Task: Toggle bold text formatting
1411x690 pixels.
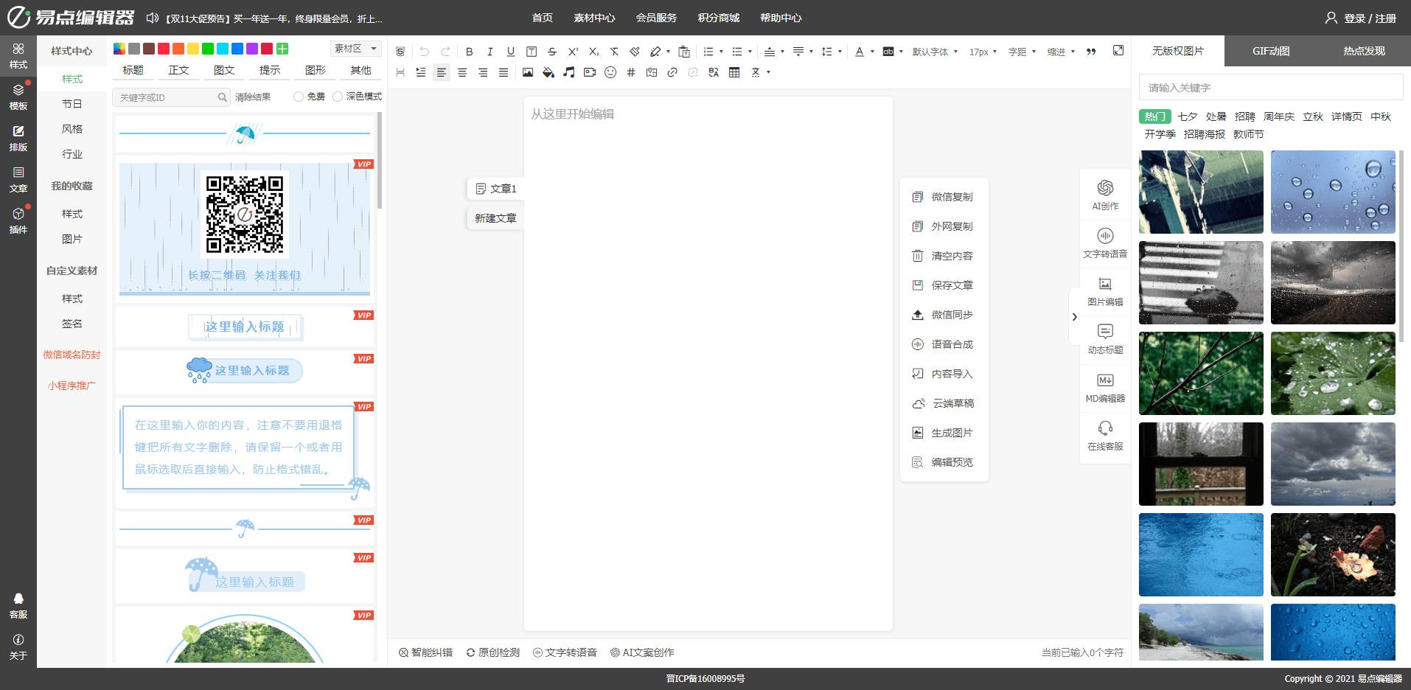Action: (x=470, y=52)
